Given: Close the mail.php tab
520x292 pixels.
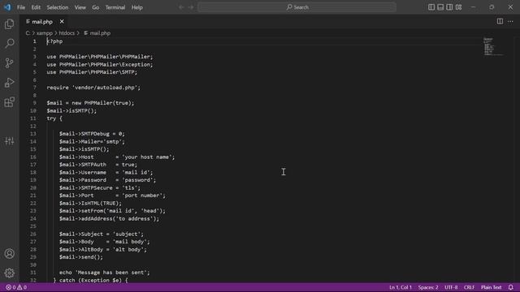Looking at the screenshot, I should click(x=62, y=22).
